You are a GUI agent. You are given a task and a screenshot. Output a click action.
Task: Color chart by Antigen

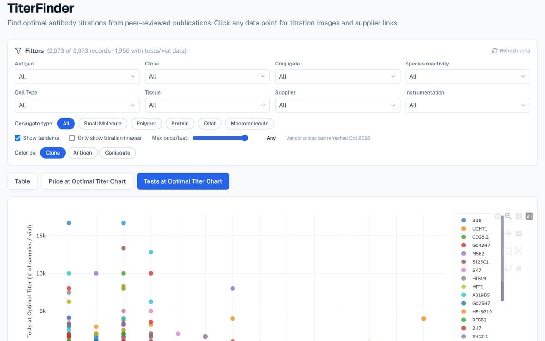pos(83,153)
